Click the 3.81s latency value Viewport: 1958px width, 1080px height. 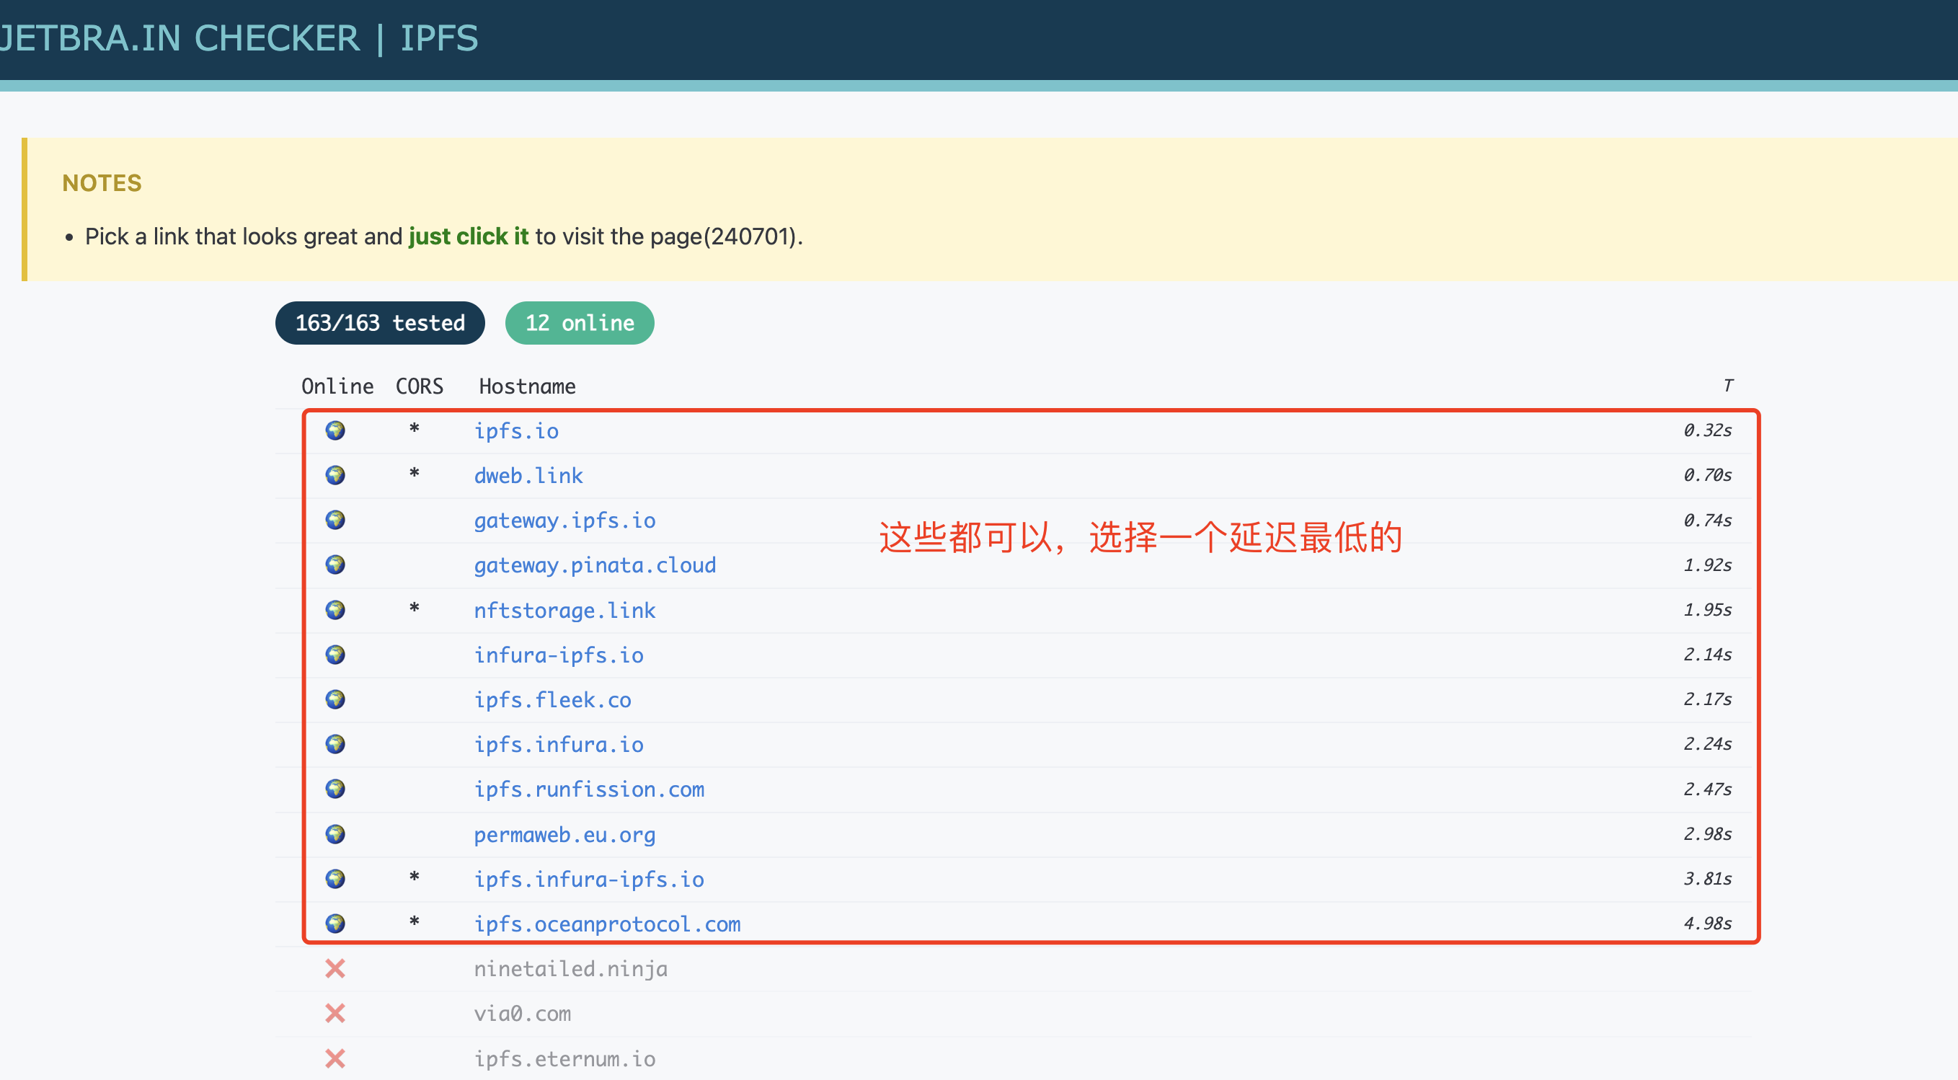tap(1707, 879)
